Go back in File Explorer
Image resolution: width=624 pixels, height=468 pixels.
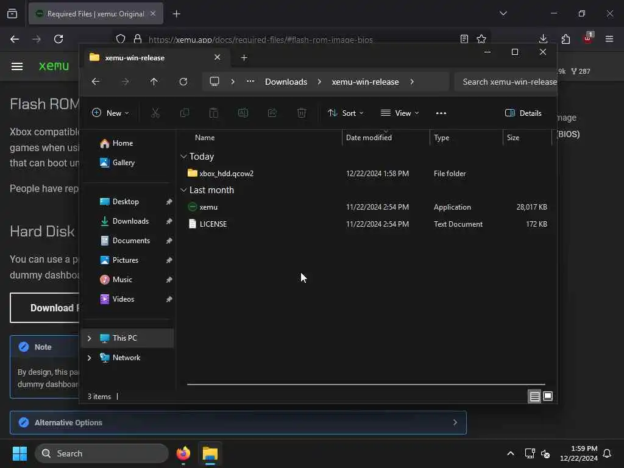click(x=96, y=82)
